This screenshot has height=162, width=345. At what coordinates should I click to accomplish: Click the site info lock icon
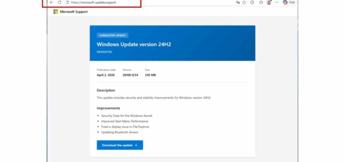pyautogui.click(x=67, y=2)
